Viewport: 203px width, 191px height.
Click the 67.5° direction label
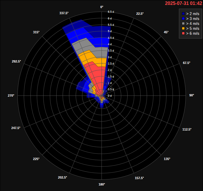click(x=186, y=63)
